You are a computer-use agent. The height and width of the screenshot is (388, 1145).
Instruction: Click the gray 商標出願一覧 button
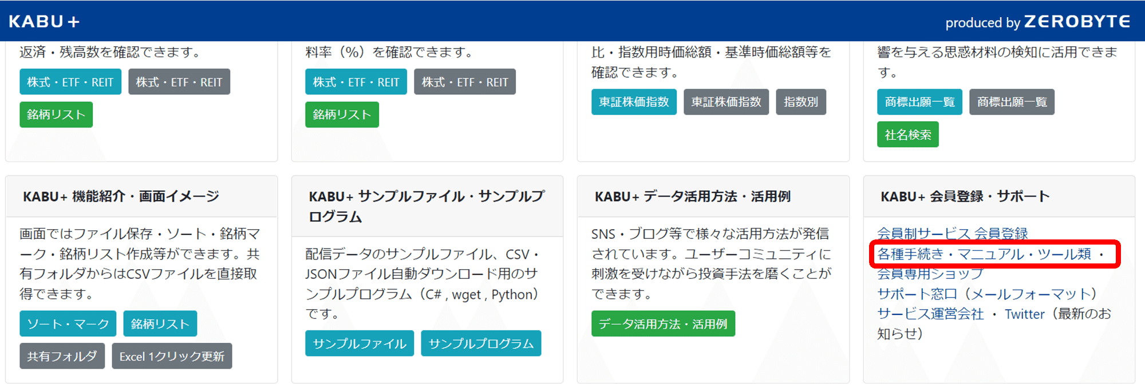[1012, 102]
